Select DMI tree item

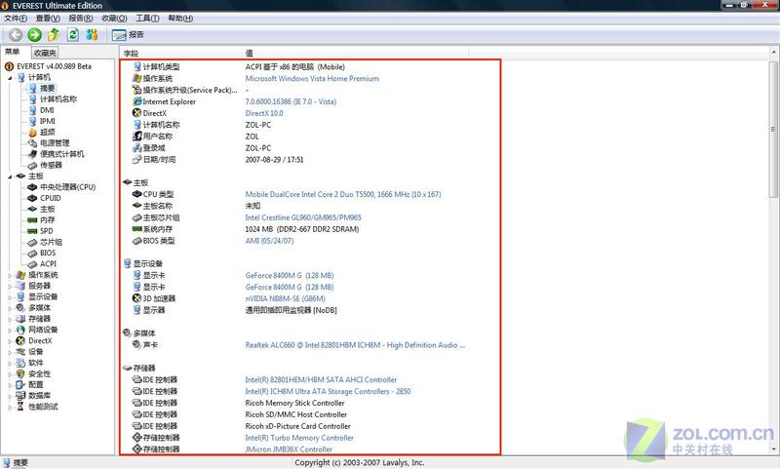(x=47, y=110)
